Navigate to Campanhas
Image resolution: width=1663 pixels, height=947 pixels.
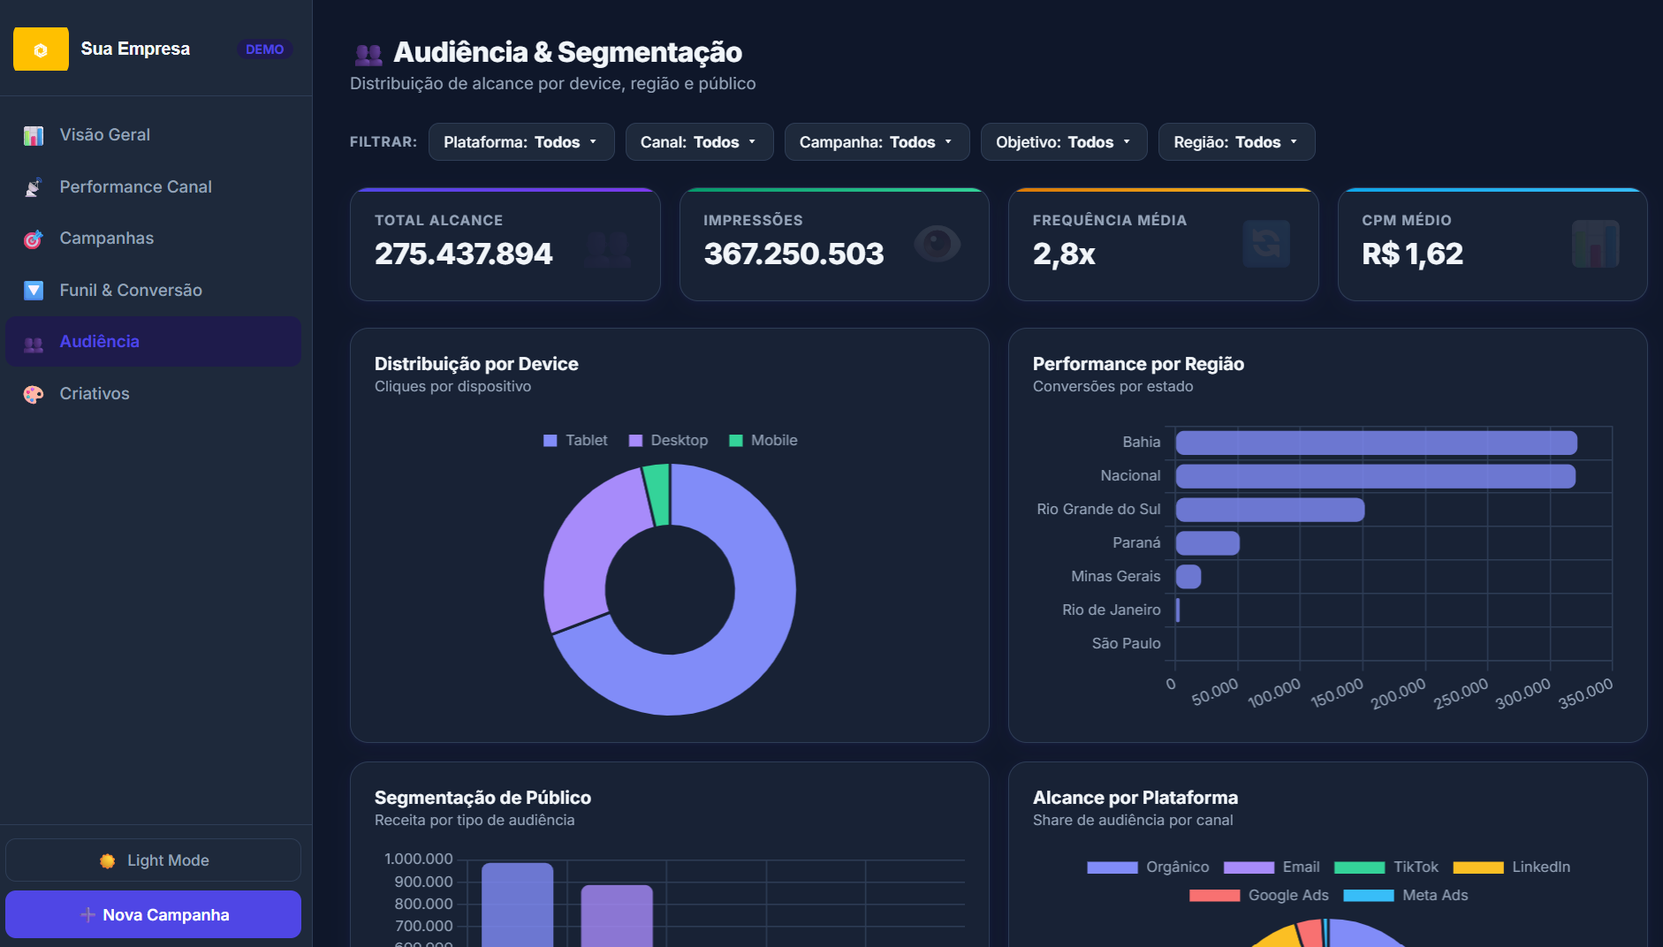coord(153,239)
